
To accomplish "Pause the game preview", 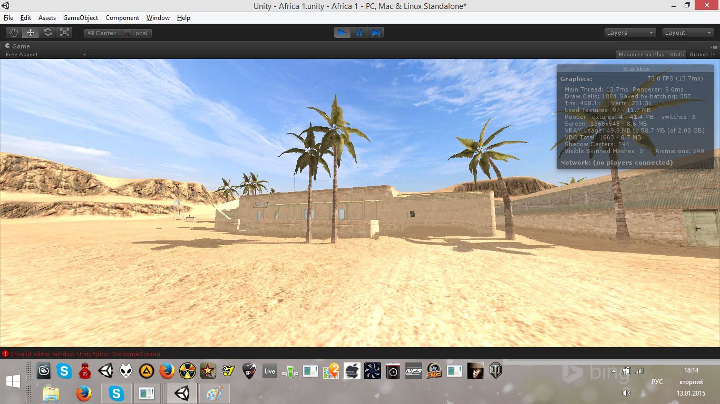I will [359, 33].
